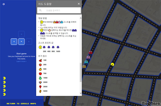Click the left arrow key button
161x106 pixels.
[14, 42]
